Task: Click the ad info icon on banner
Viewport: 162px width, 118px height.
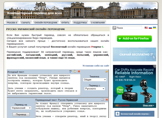Action: [155, 66]
